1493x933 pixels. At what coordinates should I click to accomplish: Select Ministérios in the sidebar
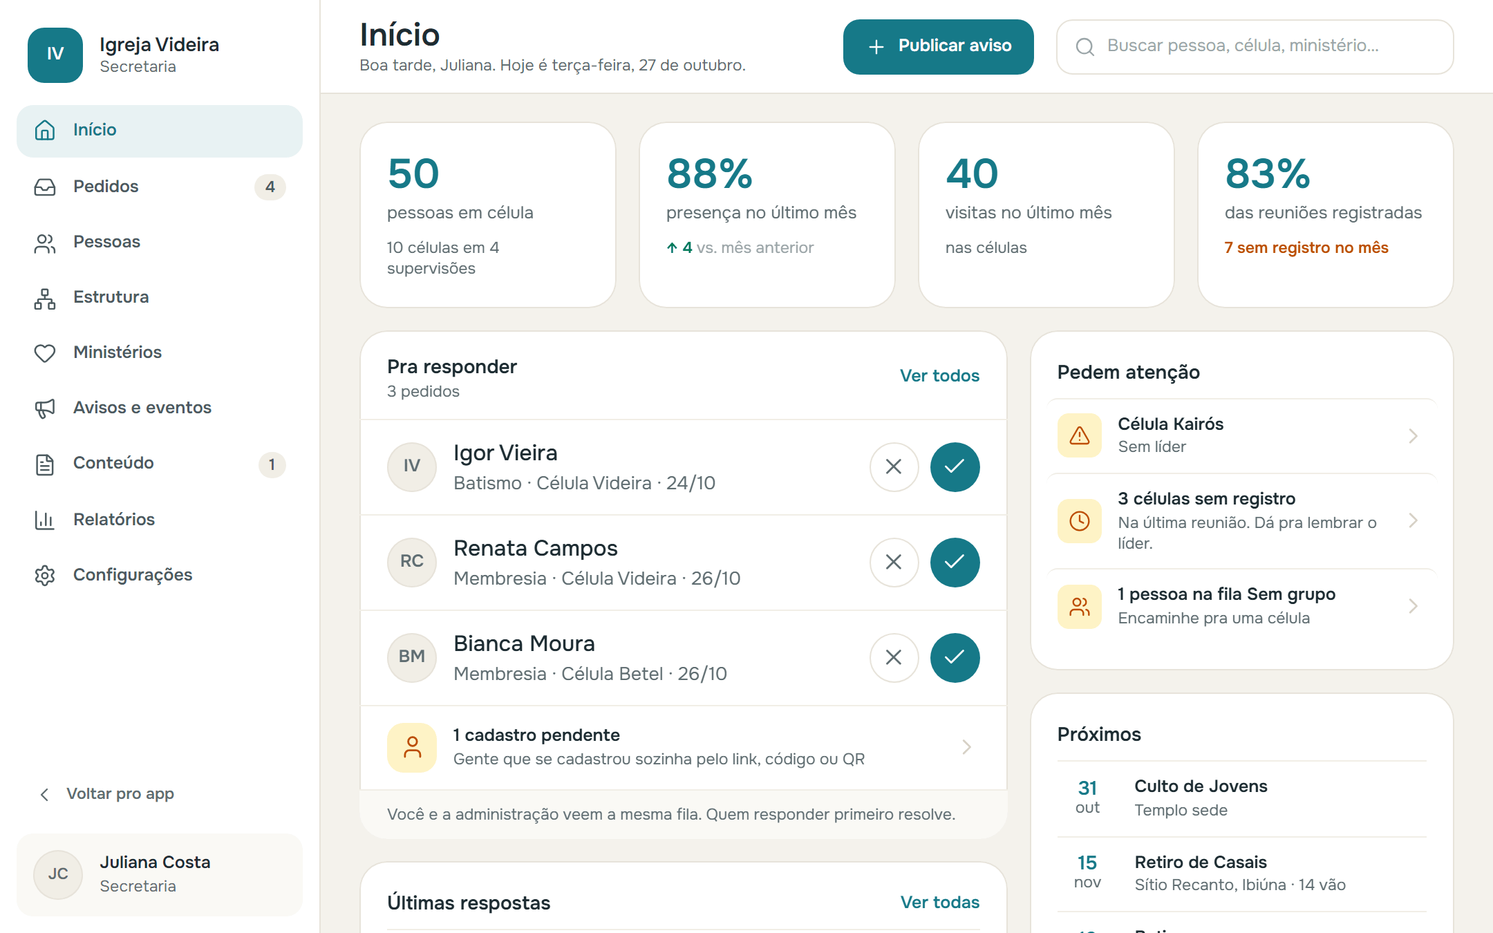(160, 352)
